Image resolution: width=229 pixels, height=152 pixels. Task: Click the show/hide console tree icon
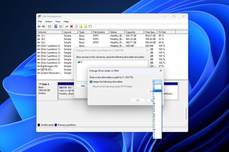49,27
